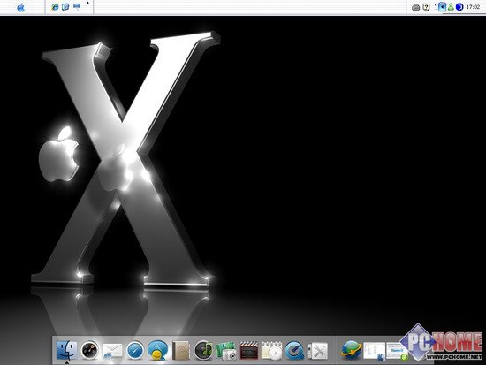Open the Address Book icon
Viewport: 486px width, 365px height.
[180, 351]
